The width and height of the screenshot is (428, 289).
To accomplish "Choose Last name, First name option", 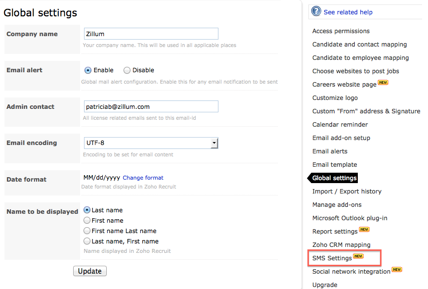I will (87, 241).
